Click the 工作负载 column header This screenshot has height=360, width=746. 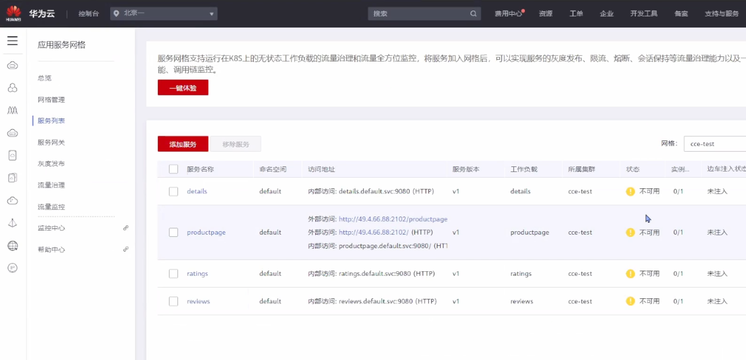524,169
